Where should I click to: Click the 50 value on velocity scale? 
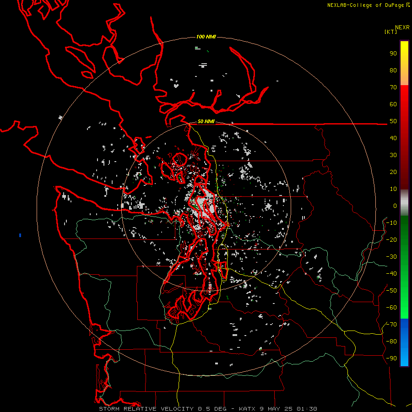(x=393, y=121)
